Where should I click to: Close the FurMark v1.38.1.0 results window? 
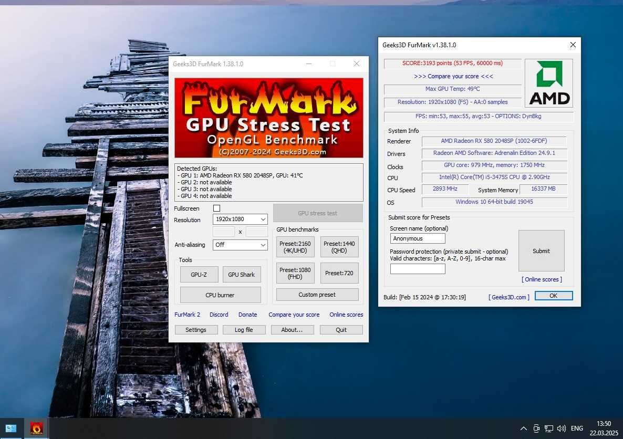(573, 45)
